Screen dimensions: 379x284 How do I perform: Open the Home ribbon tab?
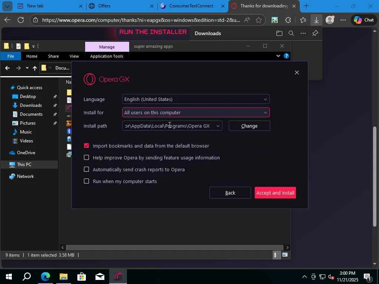pyautogui.click(x=32, y=56)
